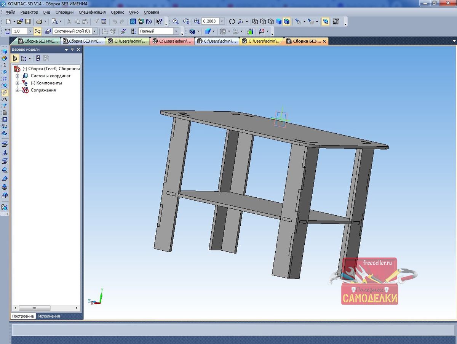The width and height of the screenshot is (457, 344).
Task: Toggle shaded with edges display mode
Action: coord(286,22)
